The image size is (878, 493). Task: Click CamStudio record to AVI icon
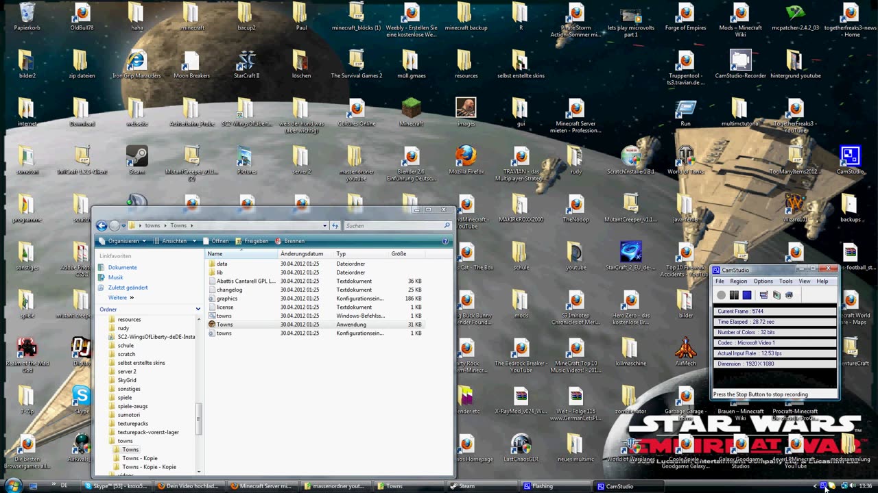pos(776,295)
